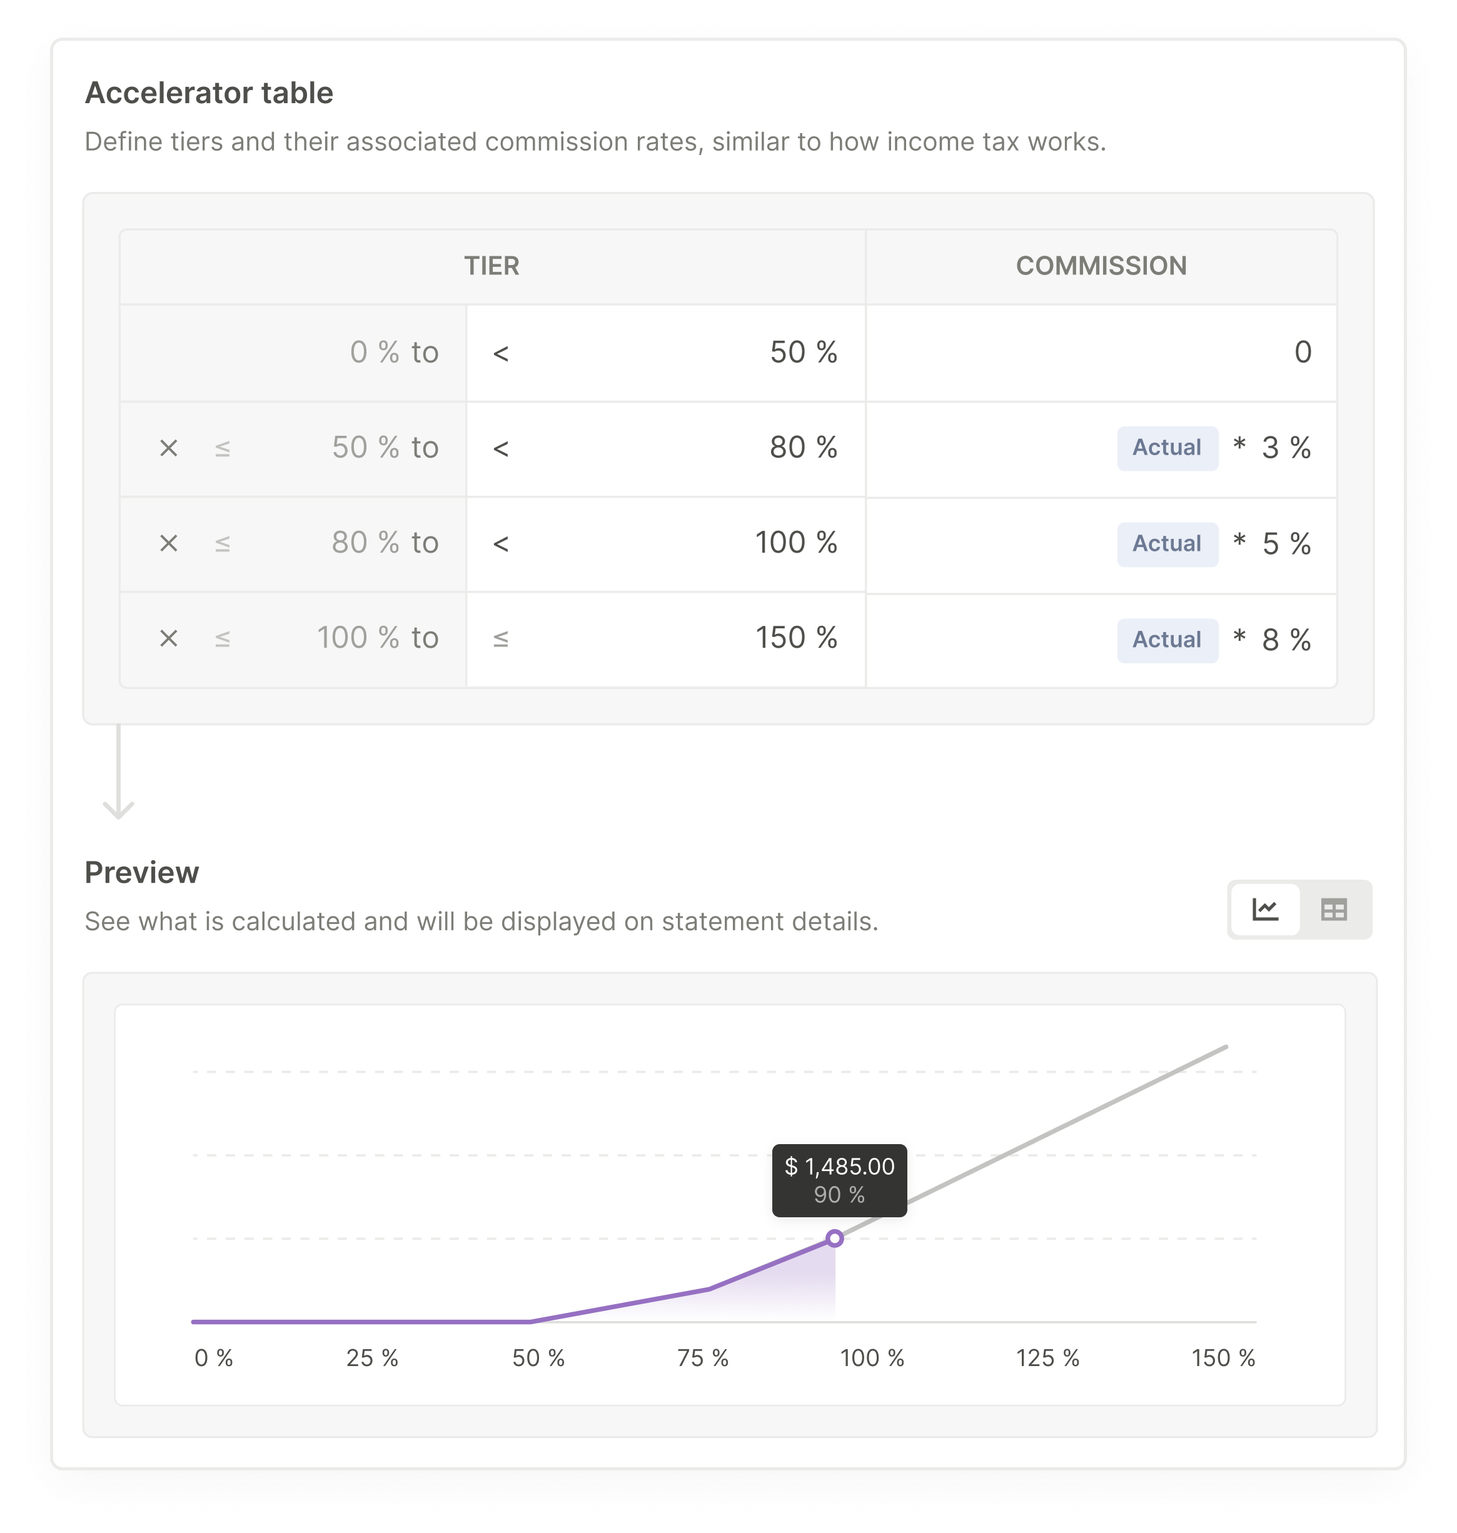Click Actual token in 5% commission
The image size is (1457, 1533).
(x=1166, y=544)
